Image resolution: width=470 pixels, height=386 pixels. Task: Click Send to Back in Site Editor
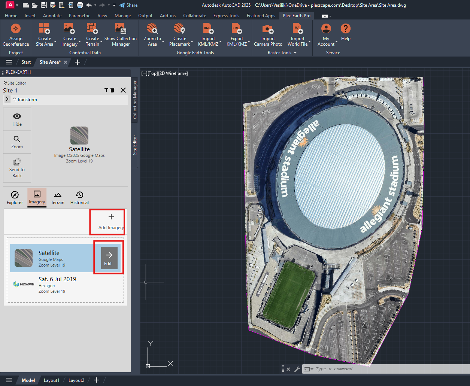17,168
